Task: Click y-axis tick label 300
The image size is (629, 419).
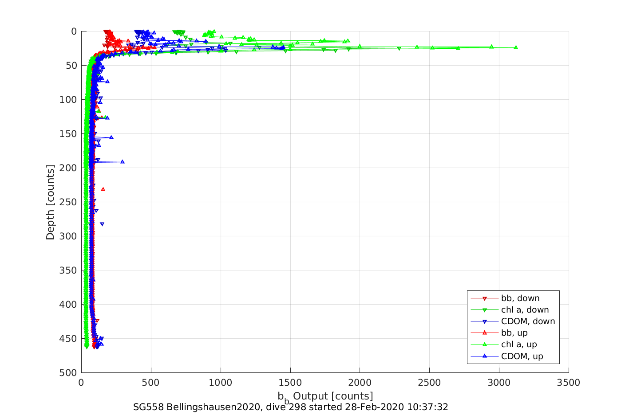Action: click(68, 236)
